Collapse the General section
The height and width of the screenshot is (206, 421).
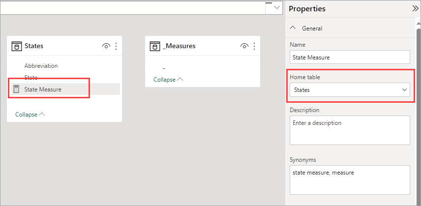click(x=293, y=28)
